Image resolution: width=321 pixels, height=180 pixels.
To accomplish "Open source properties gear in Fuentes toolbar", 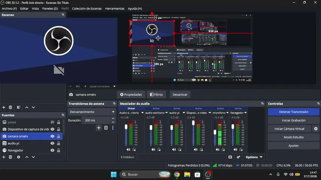I will tap(18, 157).
